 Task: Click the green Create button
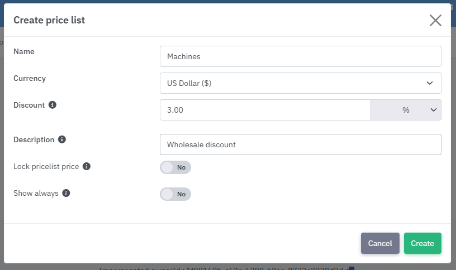[x=422, y=243]
